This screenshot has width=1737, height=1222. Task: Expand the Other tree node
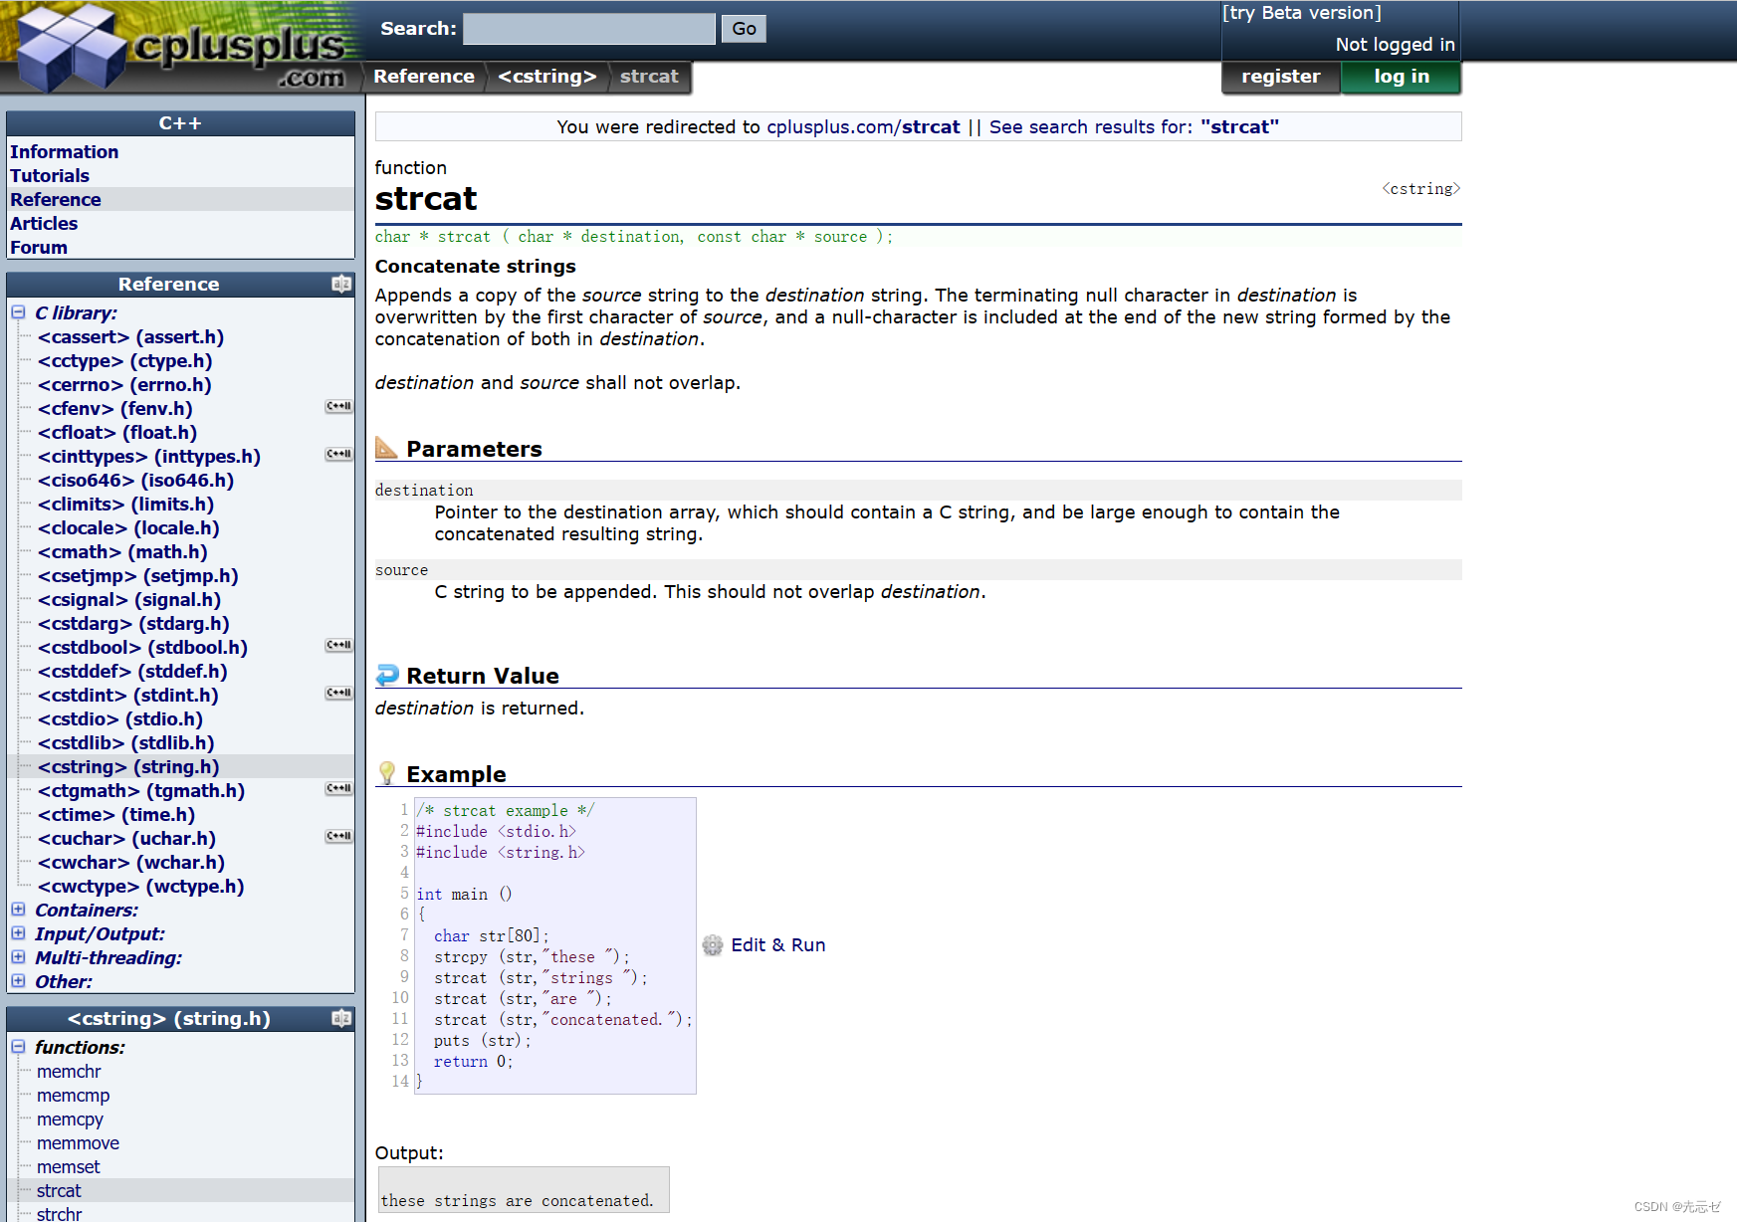pos(18,981)
